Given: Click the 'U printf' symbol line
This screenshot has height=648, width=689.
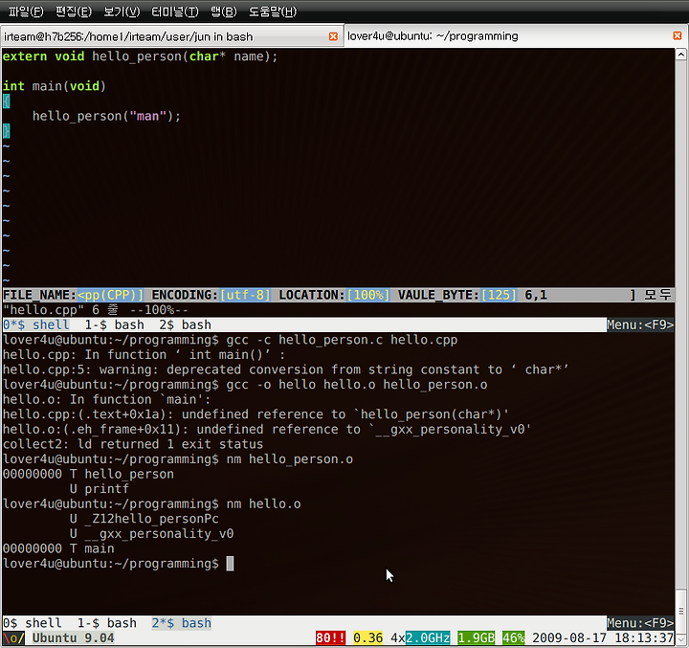Looking at the screenshot, I should [x=100, y=489].
